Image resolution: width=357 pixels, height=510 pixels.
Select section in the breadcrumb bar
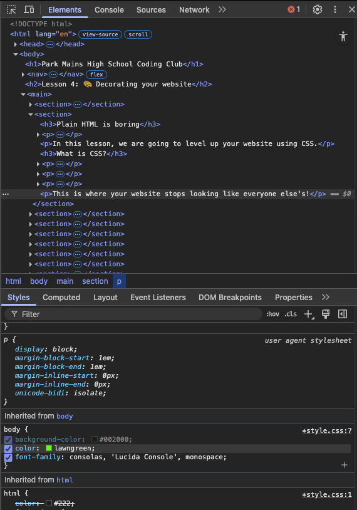(95, 281)
